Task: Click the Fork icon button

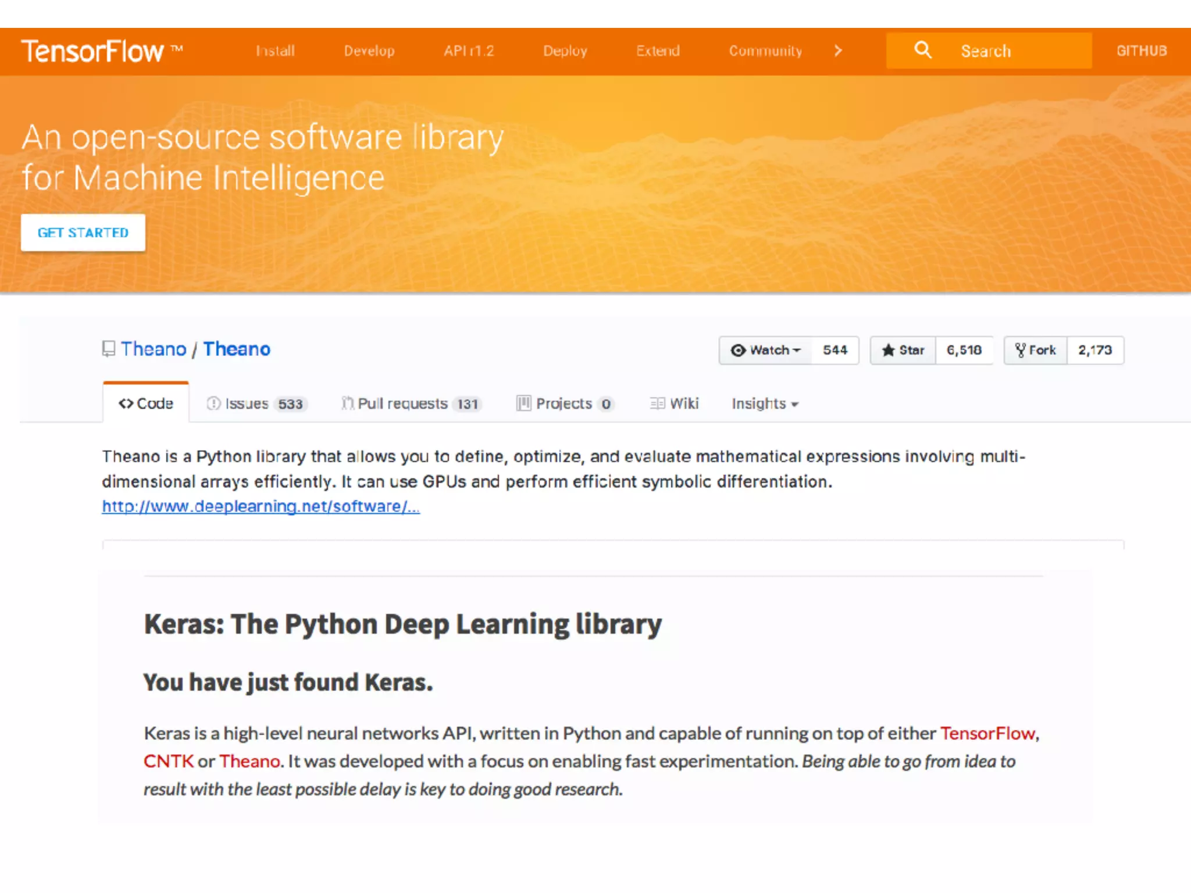Action: tap(1035, 350)
